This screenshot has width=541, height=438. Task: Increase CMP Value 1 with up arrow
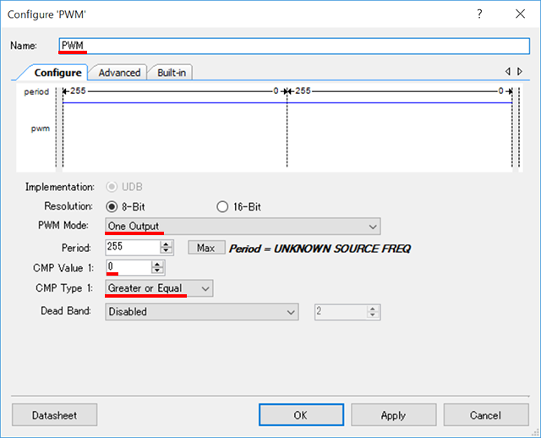[x=157, y=264]
